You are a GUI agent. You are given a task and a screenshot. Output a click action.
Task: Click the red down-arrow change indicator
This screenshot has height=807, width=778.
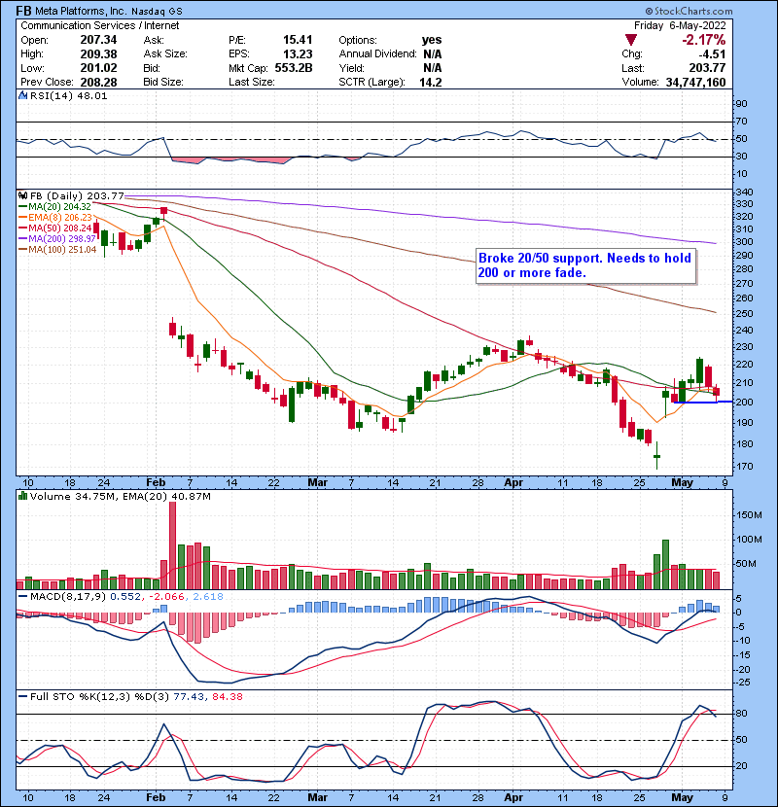click(x=632, y=40)
